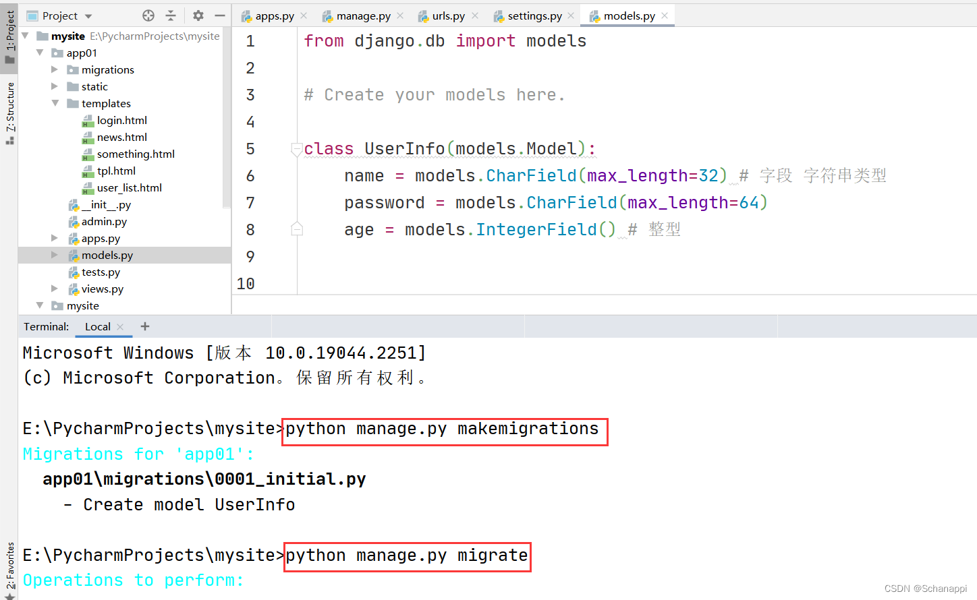Click the UserInfo class name in editor
Screen dimensions: 977x600
405,148
